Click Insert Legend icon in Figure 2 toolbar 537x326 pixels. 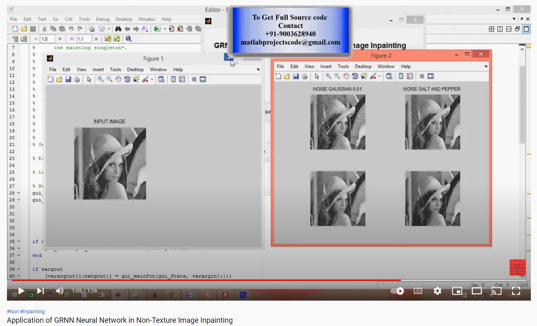coord(410,76)
